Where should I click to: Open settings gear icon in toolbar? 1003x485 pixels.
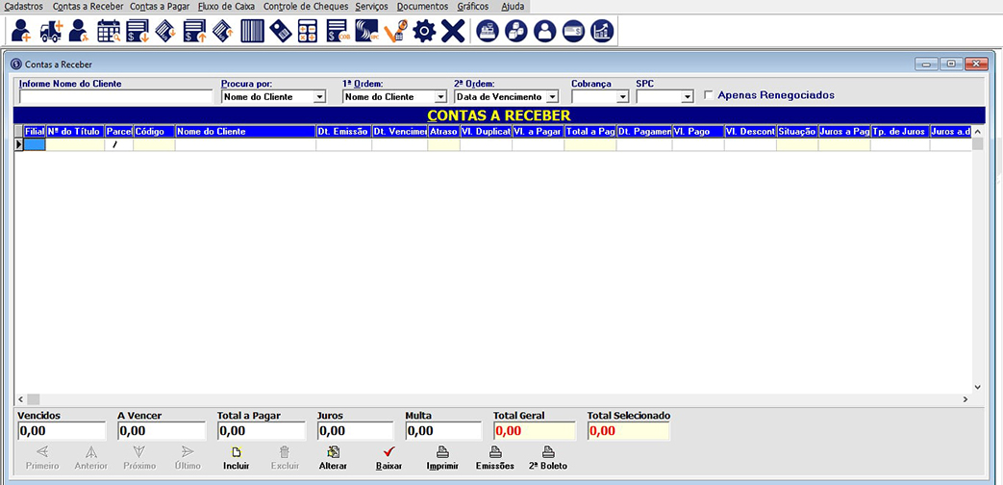(423, 31)
